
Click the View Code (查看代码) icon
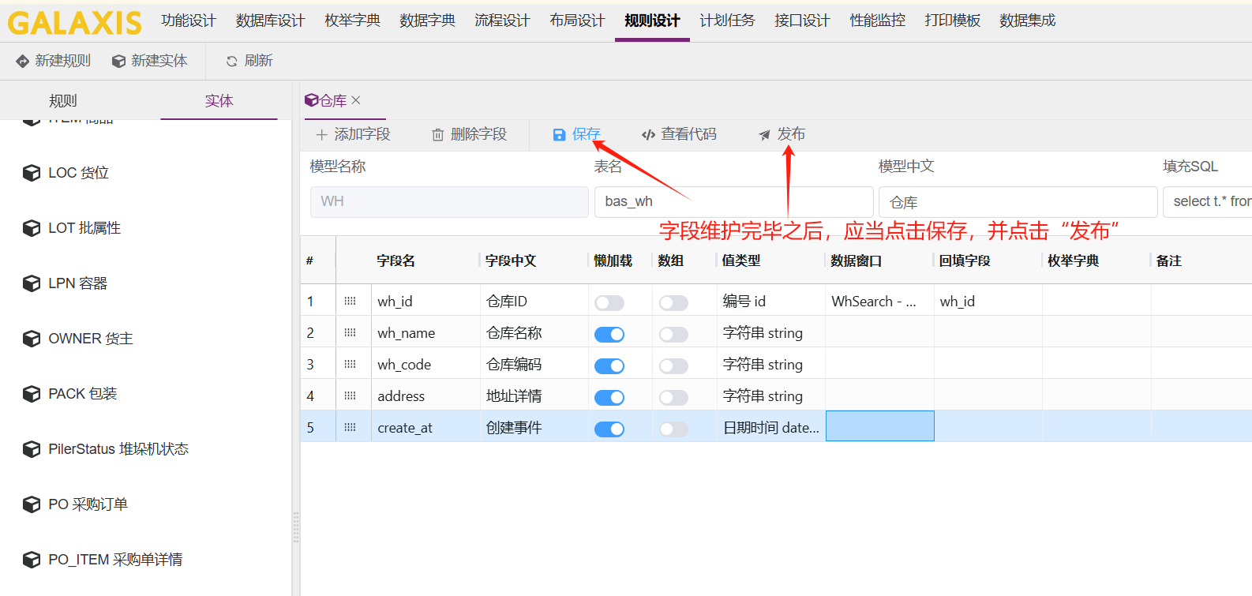(648, 135)
